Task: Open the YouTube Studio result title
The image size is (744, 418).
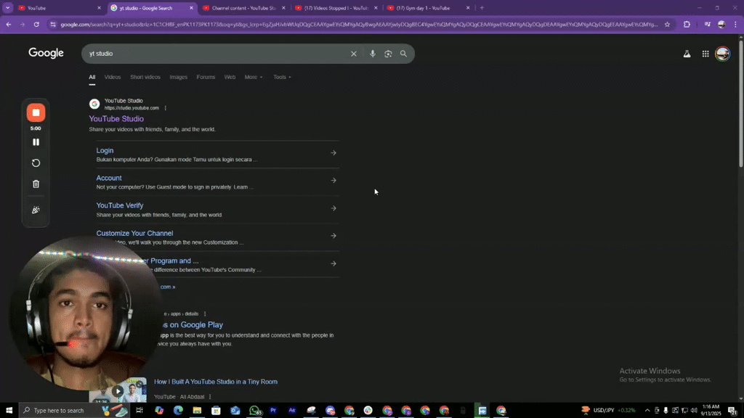Action: point(116,119)
